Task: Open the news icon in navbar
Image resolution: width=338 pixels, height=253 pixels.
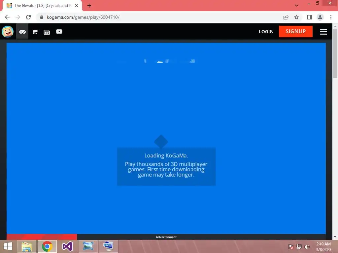Action: pos(47,32)
